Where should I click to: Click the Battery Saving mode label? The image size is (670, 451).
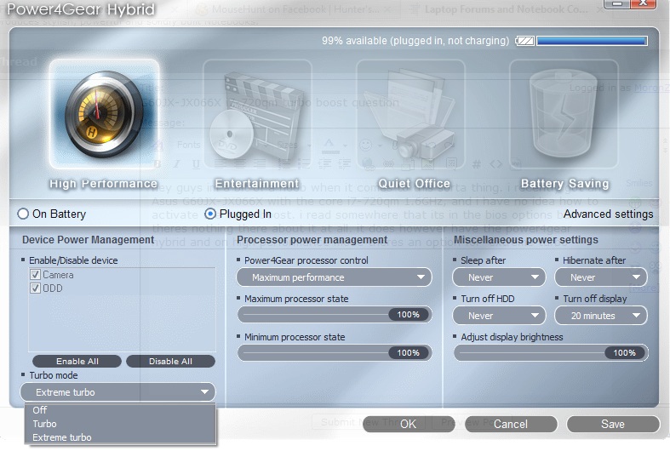click(565, 184)
